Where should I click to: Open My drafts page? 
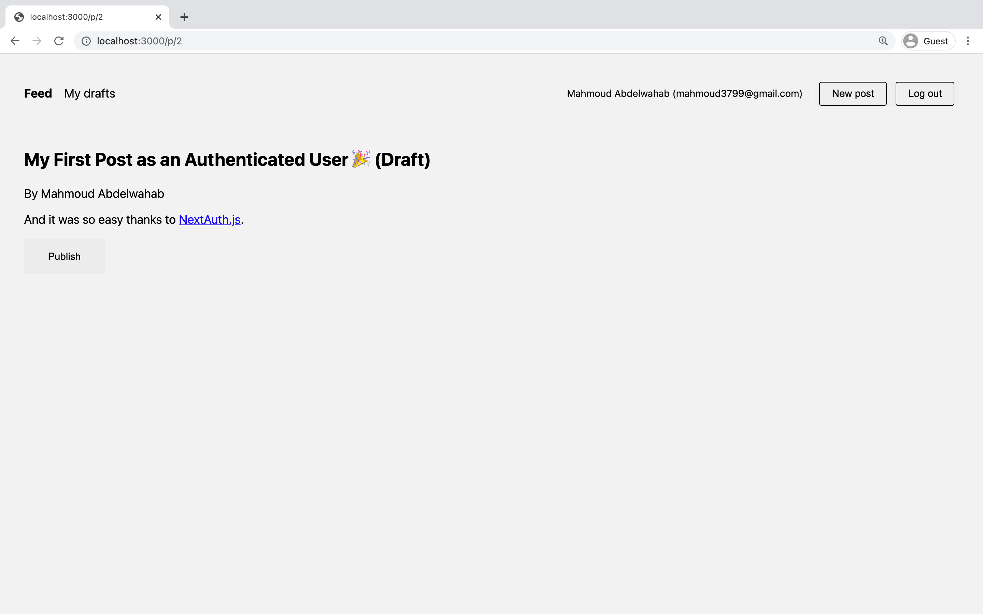tap(89, 93)
